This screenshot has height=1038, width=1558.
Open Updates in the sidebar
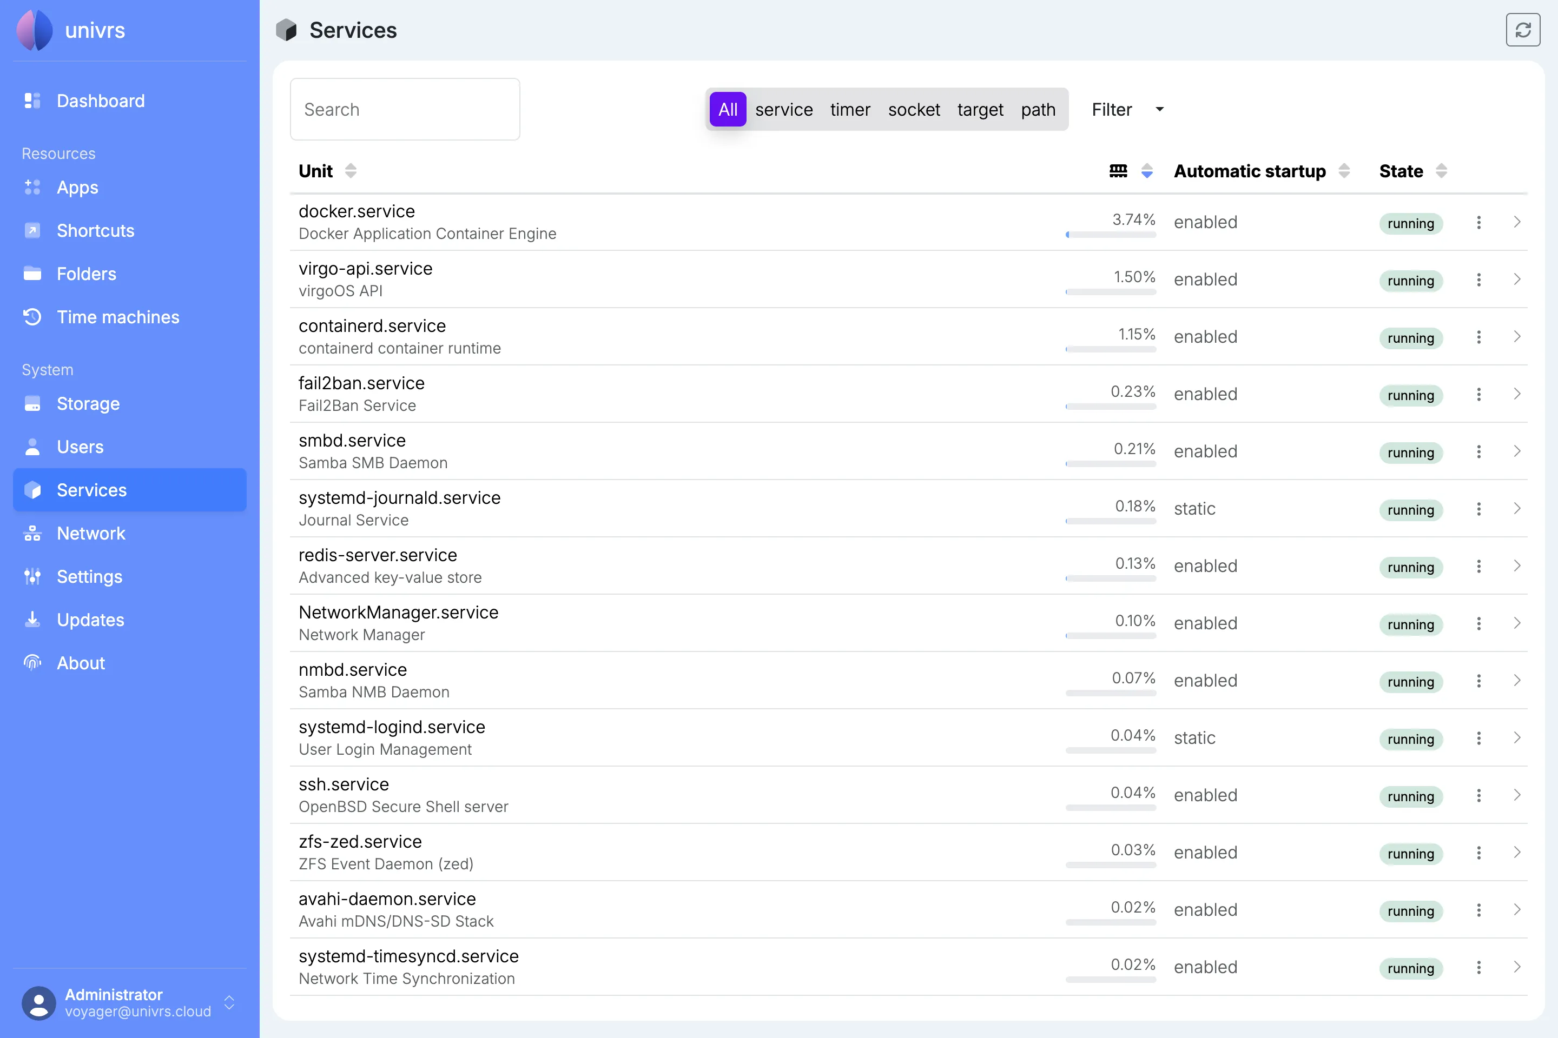pyautogui.click(x=129, y=620)
